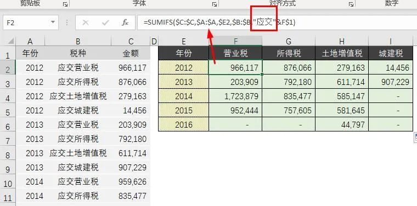Select cell B4 应交土地增值税

point(78,96)
